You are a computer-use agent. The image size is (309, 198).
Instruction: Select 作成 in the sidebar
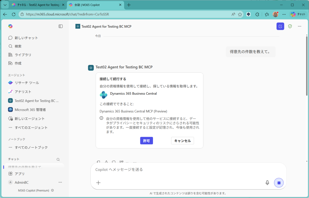[x=18, y=63]
